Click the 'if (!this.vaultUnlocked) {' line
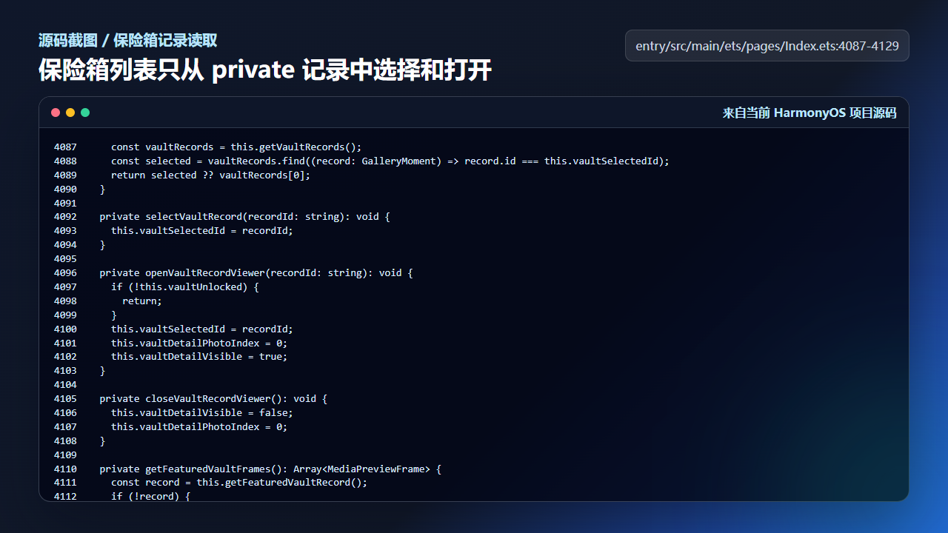 tap(185, 287)
